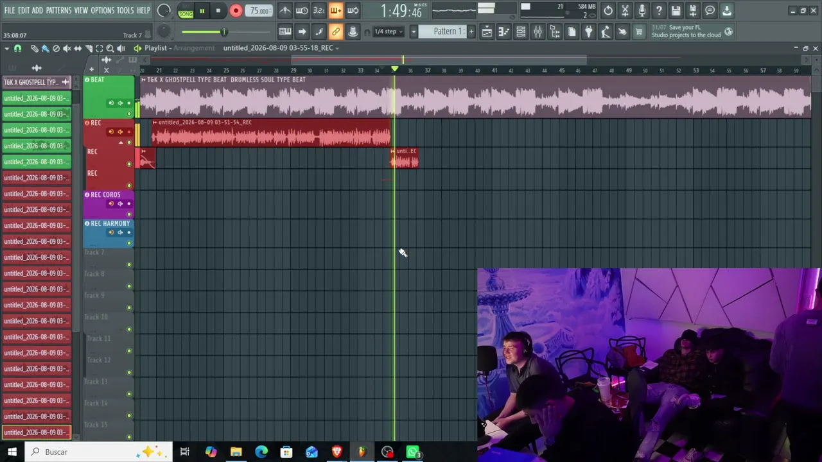Open the ADD menu
The height and width of the screenshot is (462, 822).
37,10
